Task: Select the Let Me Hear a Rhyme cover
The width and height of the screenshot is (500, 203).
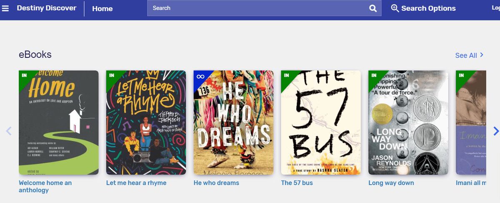Action: pyautogui.click(x=146, y=122)
